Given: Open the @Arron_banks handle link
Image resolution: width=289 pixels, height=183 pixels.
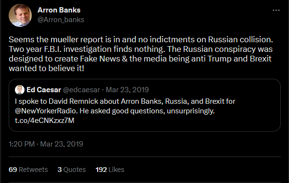Looking at the screenshot, I should tap(61, 20).
